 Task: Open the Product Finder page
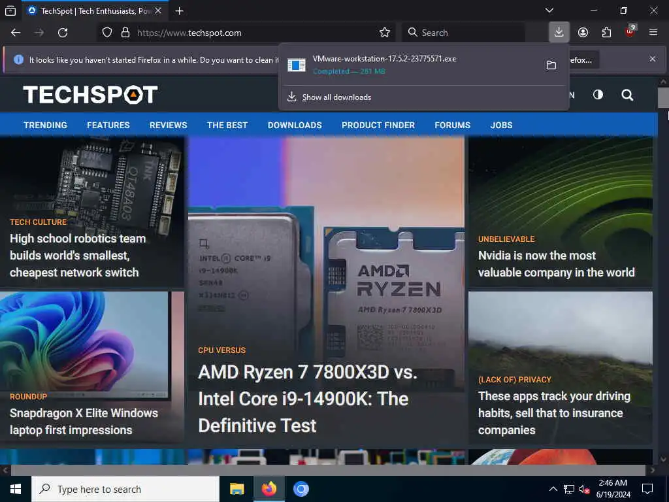pos(378,125)
